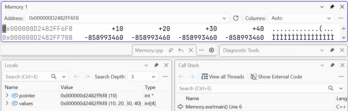
Task: Click the Locals search magnifier icon
Action: tap(54, 77)
